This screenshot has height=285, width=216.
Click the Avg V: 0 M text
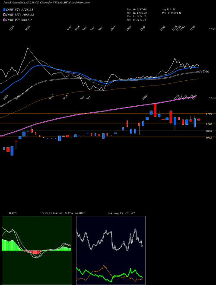[x=168, y=9]
